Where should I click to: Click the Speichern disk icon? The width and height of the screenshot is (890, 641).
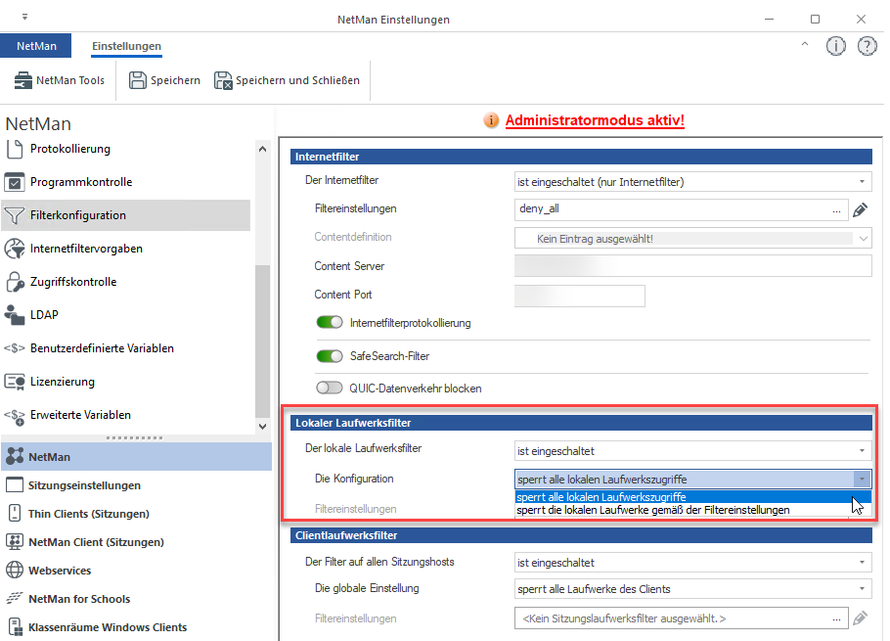point(138,80)
